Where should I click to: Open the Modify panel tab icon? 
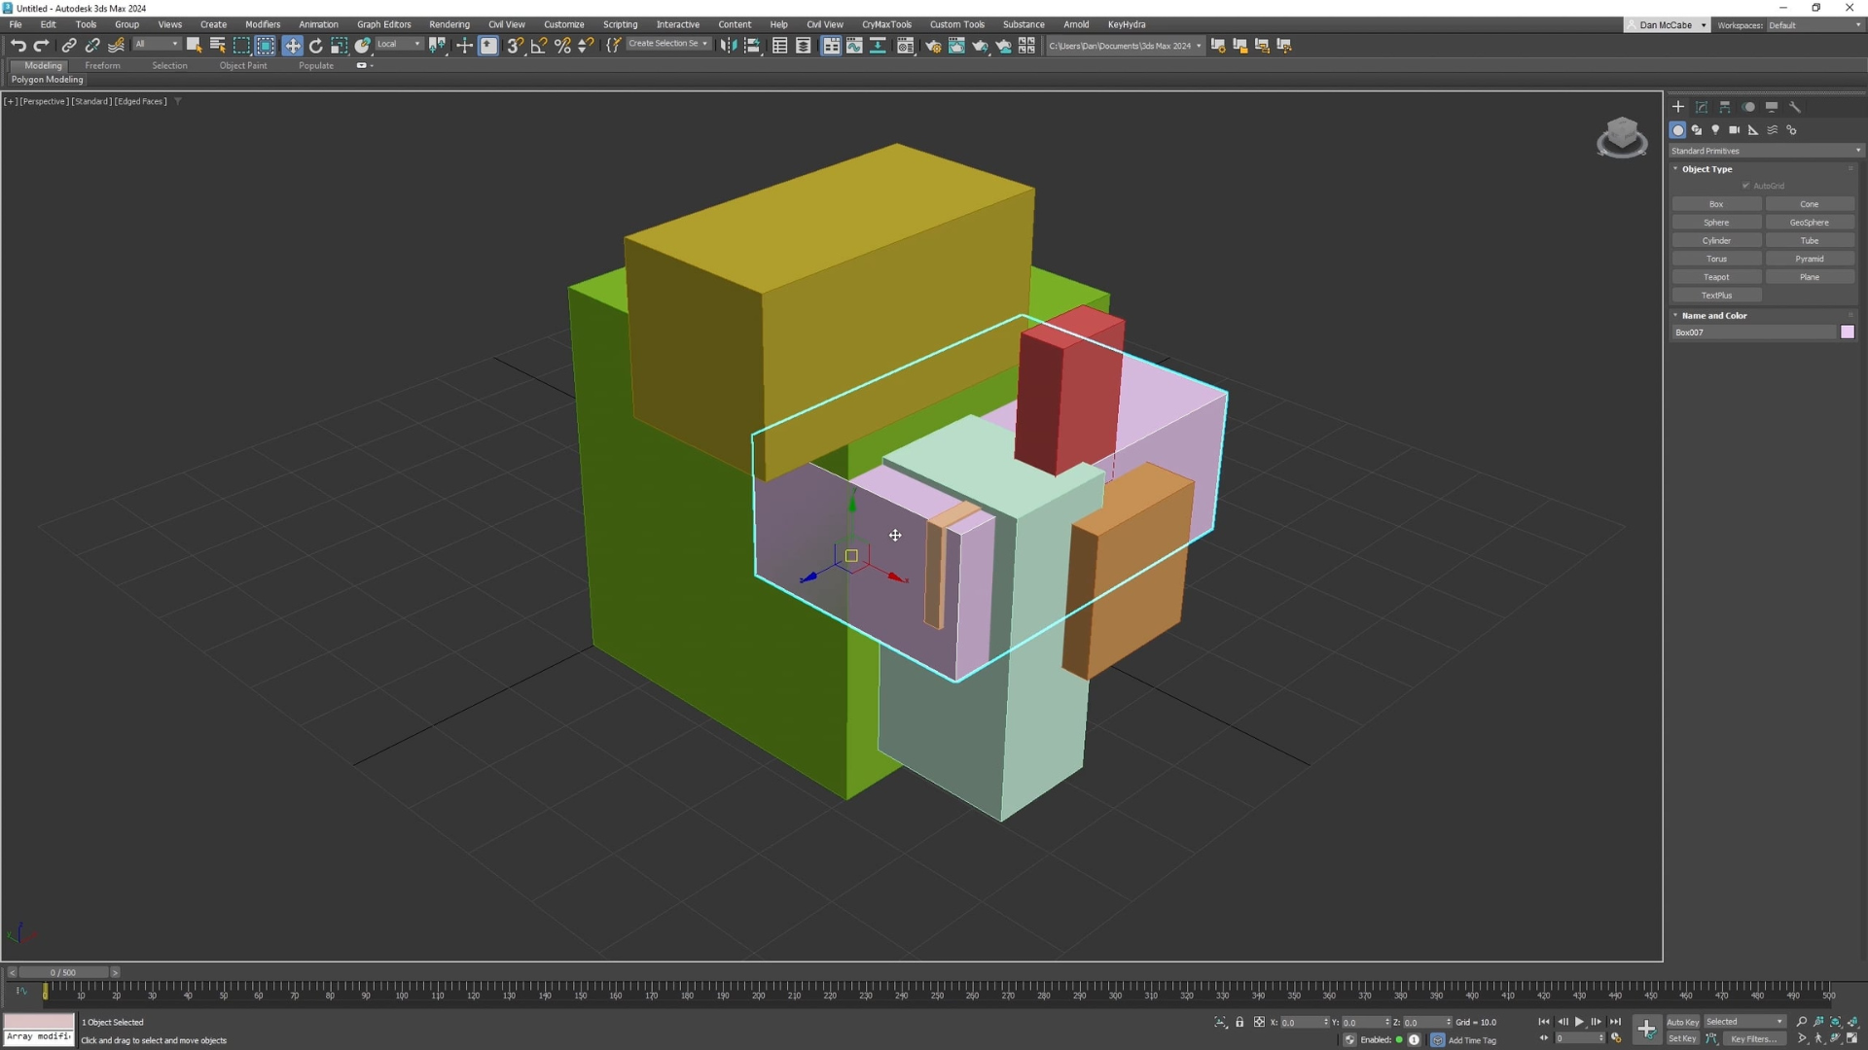[1702, 107]
